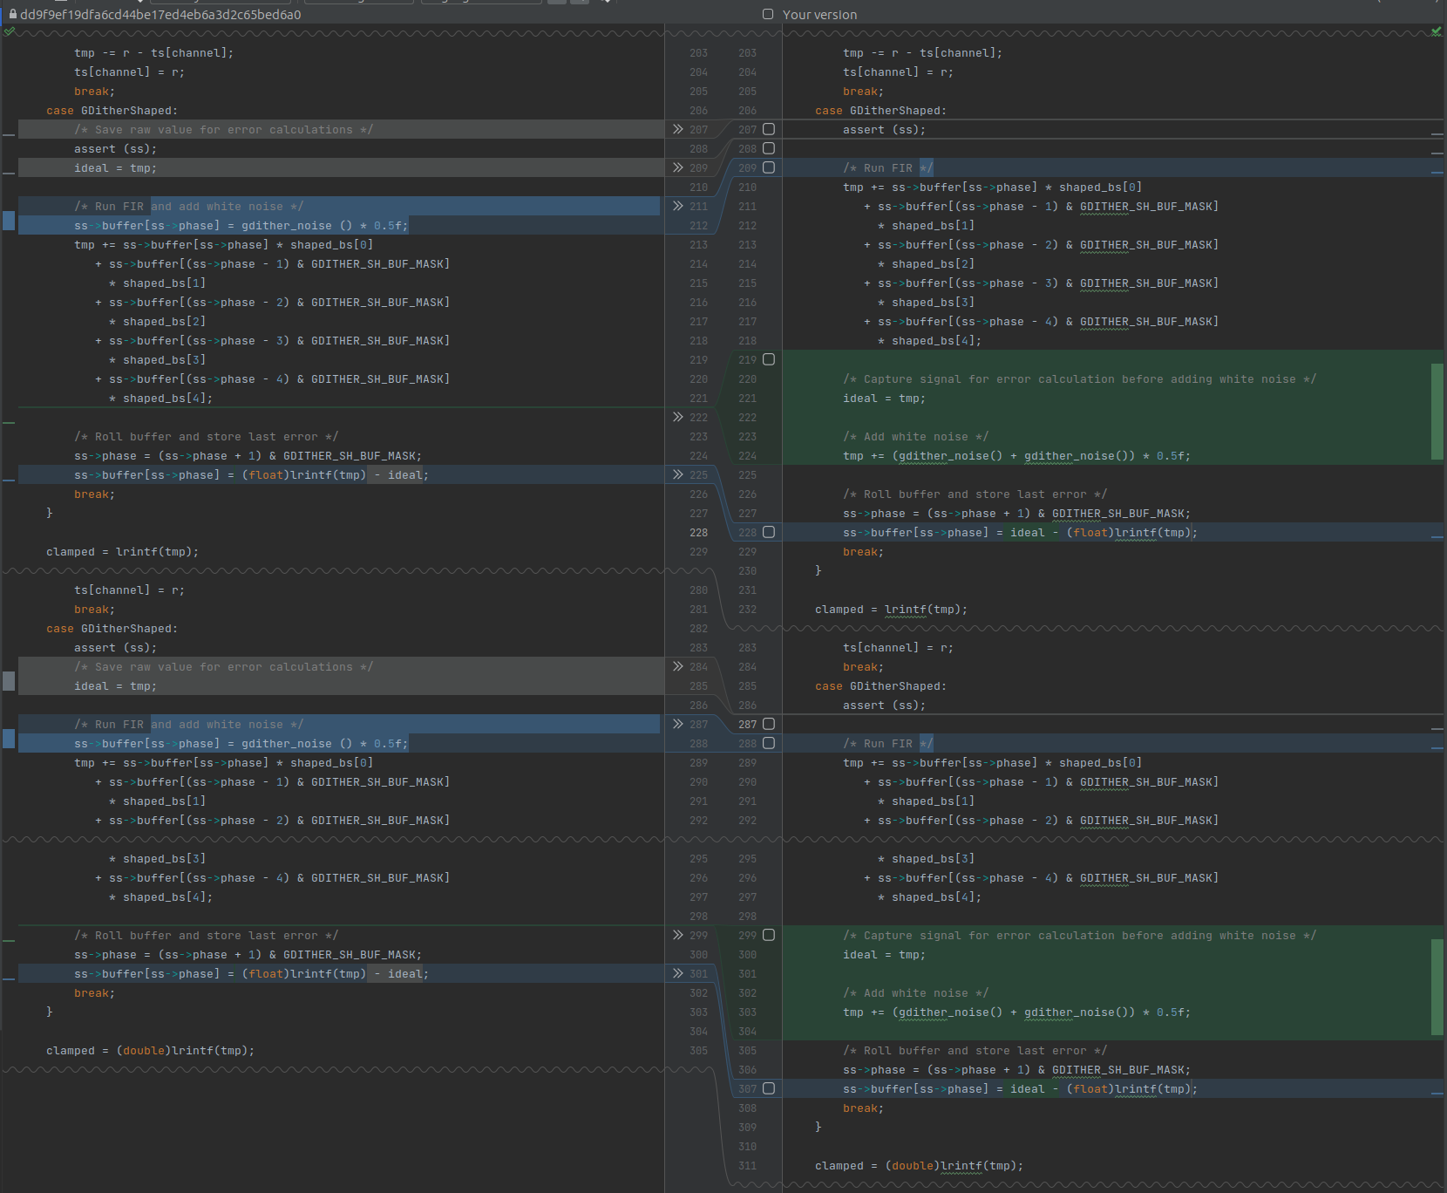
Task: Place cursor on right-side 'ideal = tmp;' at line 221
Action: [884, 399]
